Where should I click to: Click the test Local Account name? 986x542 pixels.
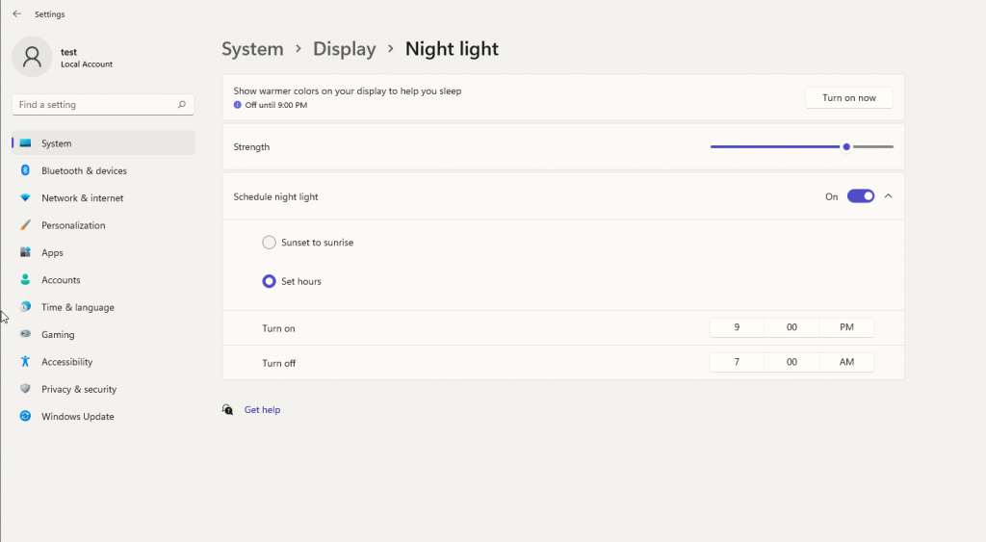86,57
